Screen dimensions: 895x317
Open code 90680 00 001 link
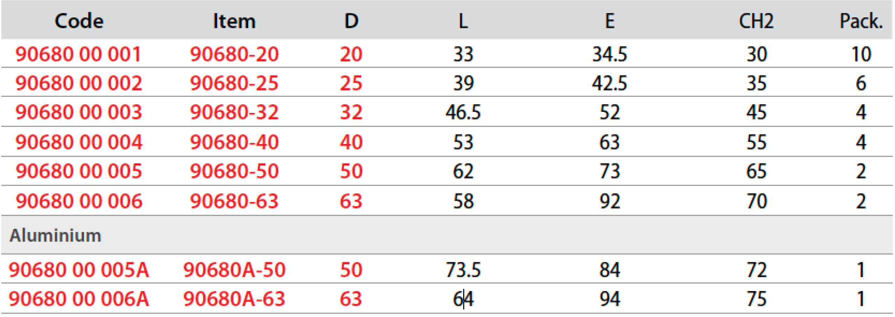pos(78,54)
